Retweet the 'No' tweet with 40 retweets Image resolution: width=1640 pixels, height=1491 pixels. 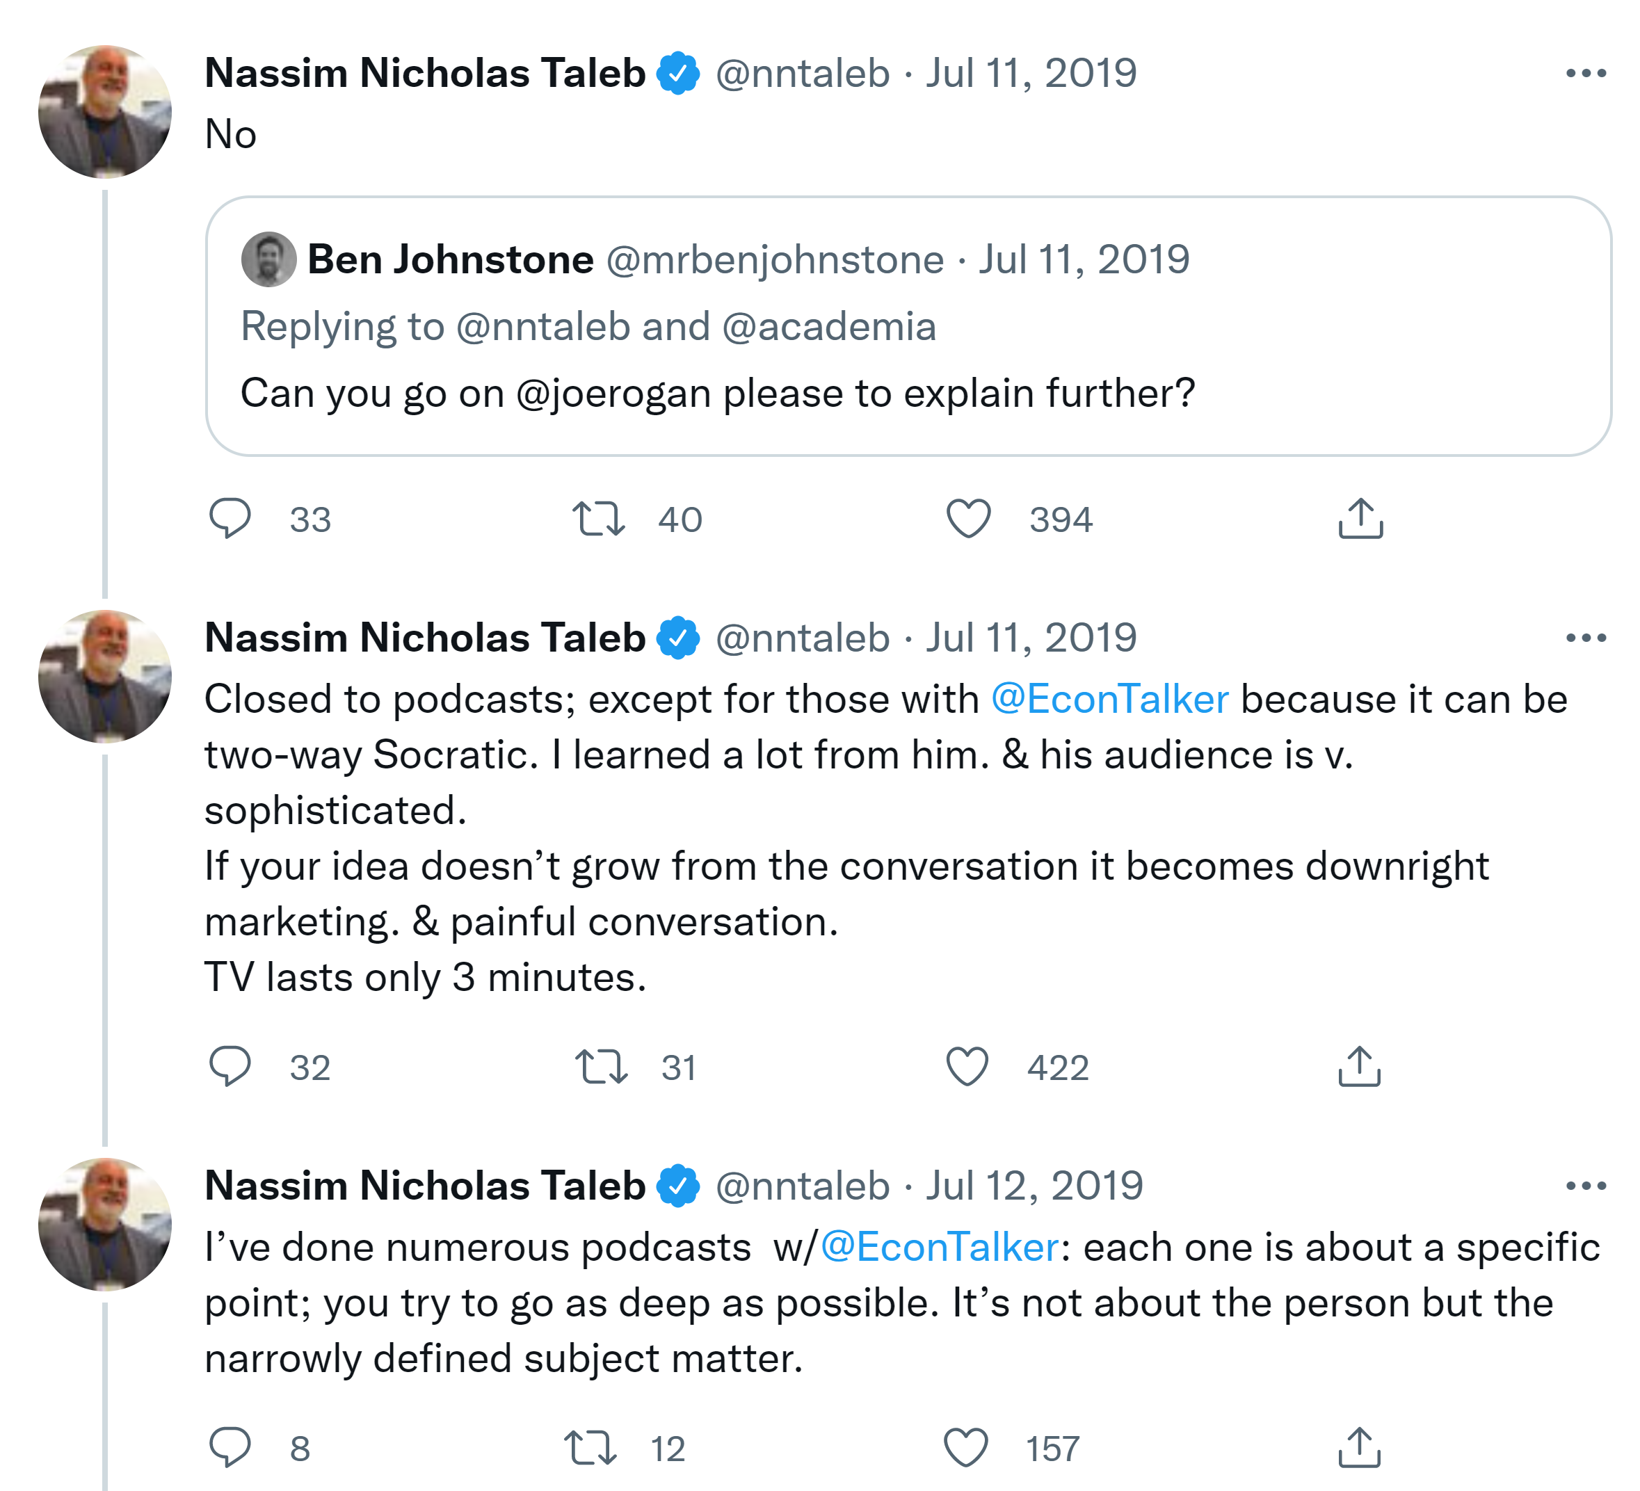pyautogui.click(x=599, y=518)
